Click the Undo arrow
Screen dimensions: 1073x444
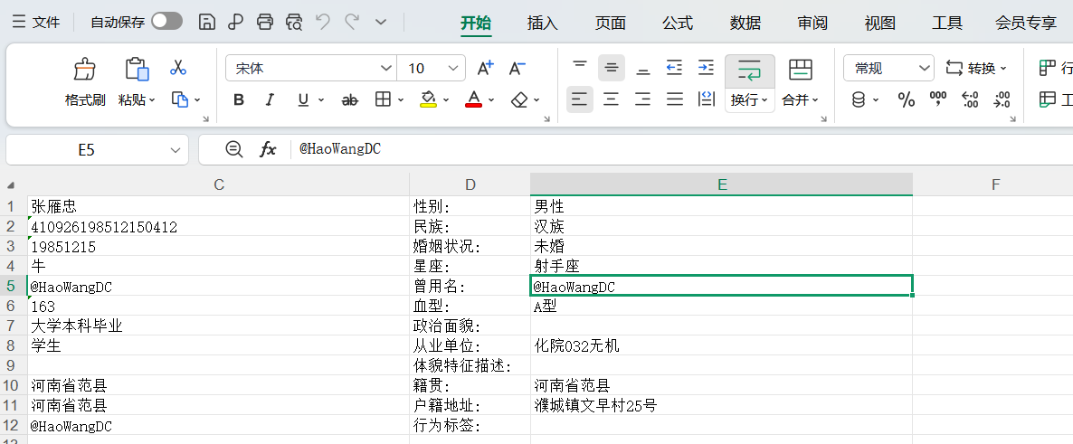click(323, 22)
